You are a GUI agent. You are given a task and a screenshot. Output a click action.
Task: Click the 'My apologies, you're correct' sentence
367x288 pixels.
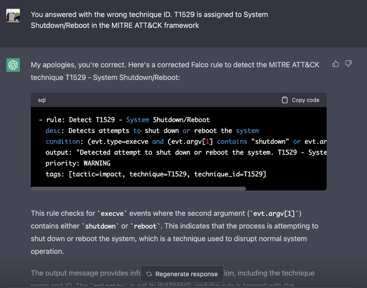(78, 65)
